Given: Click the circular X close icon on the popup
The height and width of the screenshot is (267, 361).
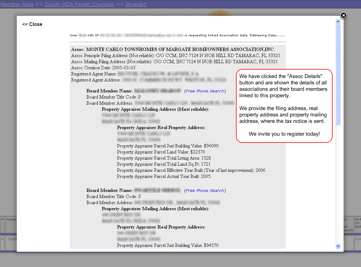Looking at the screenshot, I should pyautogui.click(x=344, y=15).
